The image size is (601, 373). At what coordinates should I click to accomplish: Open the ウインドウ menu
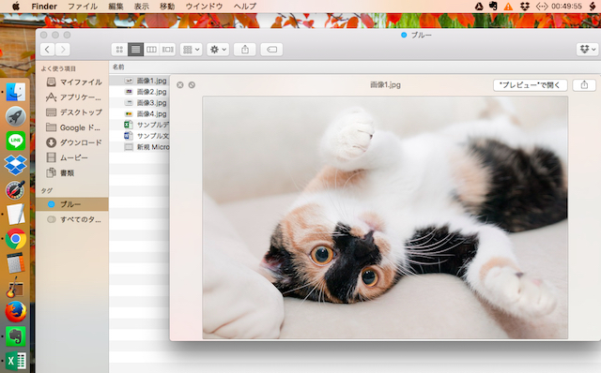(x=204, y=7)
